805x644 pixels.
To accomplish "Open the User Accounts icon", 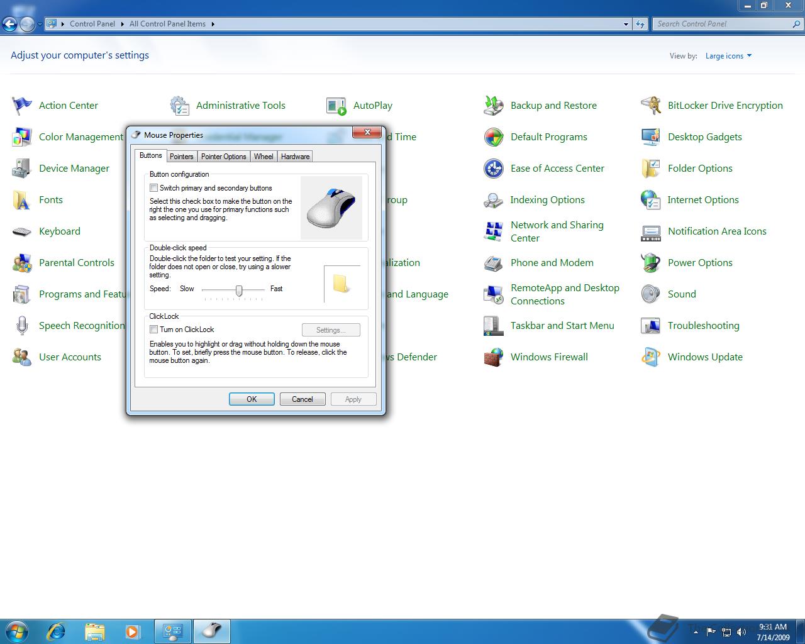I will point(22,357).
